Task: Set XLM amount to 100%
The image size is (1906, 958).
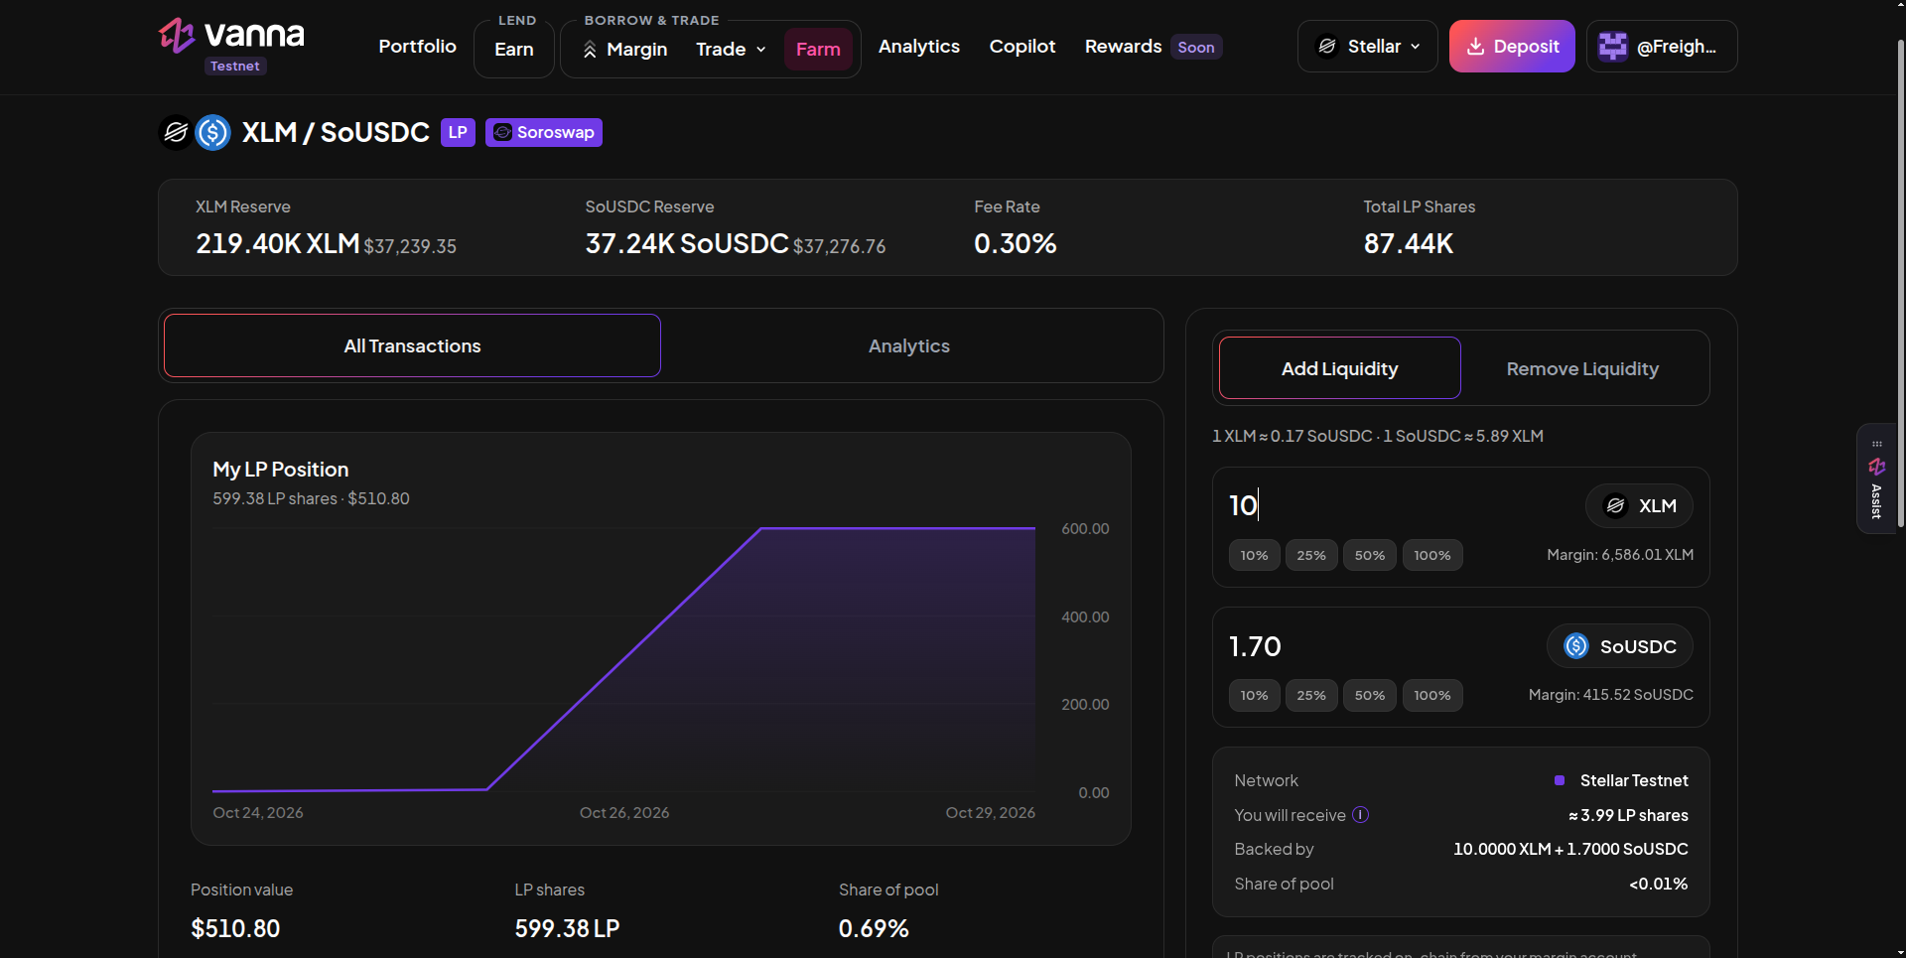Action: 1432,556
